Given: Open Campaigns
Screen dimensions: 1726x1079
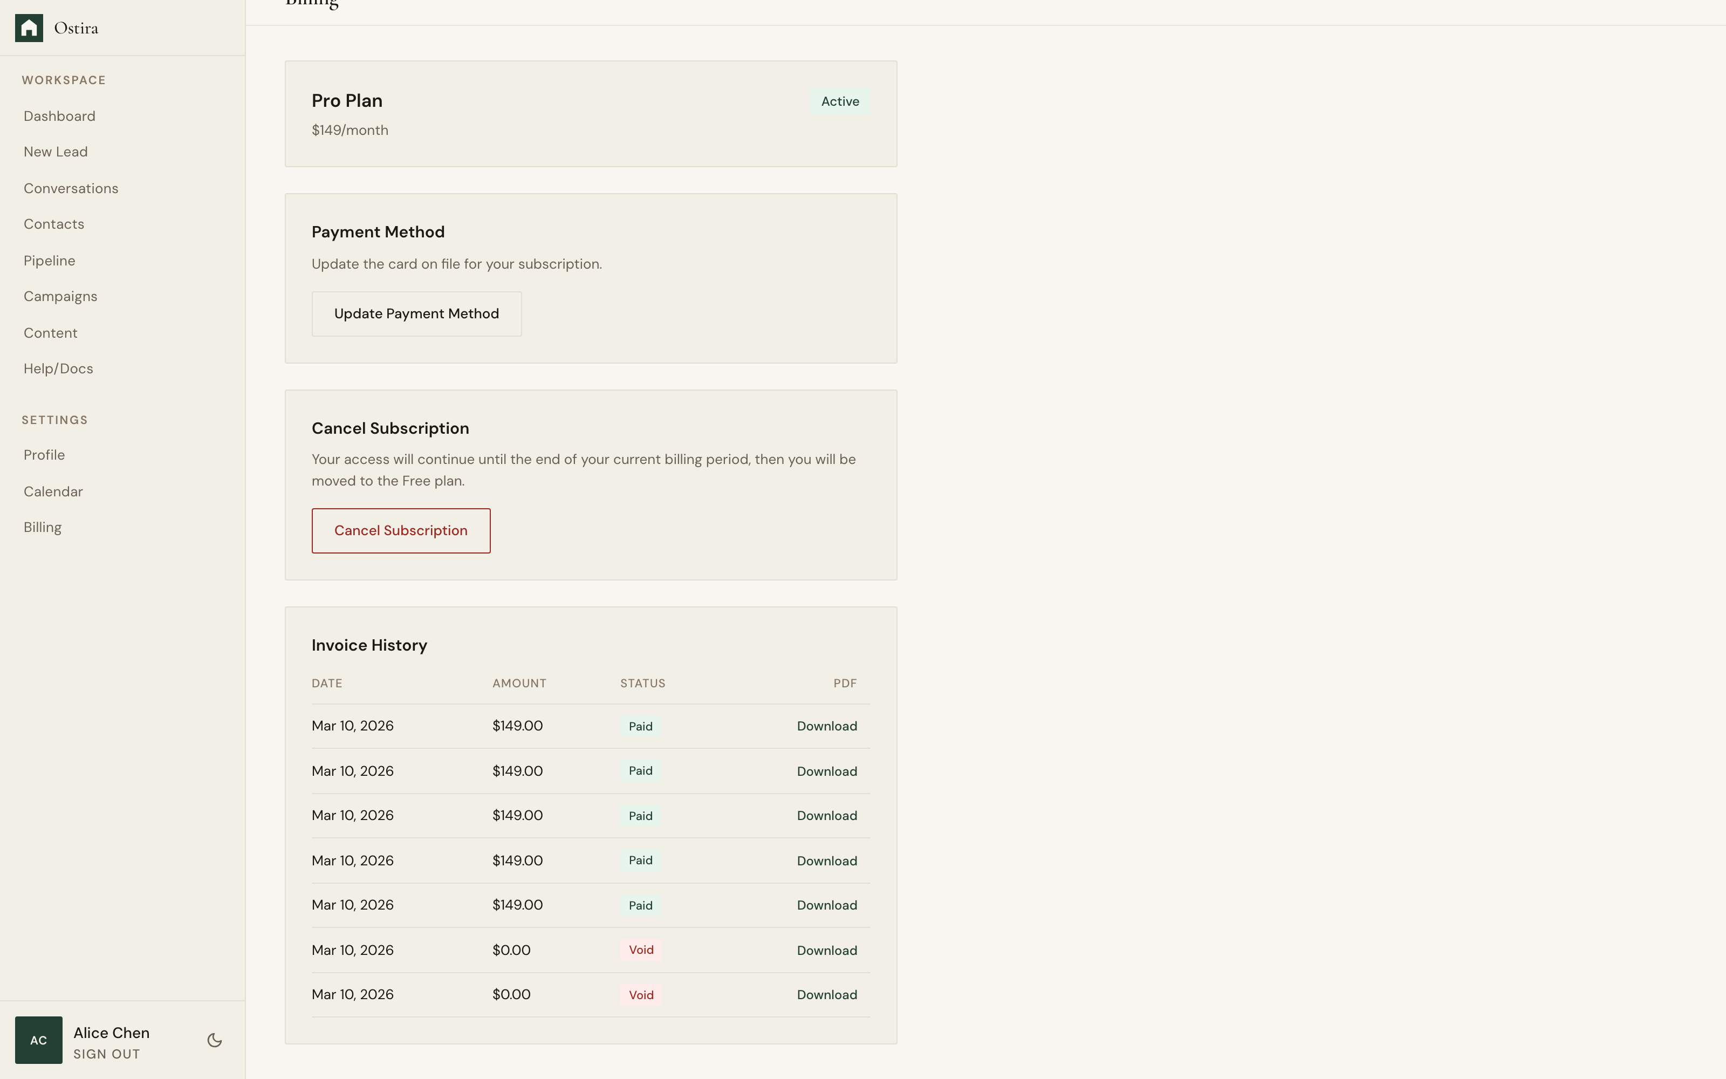Looking at the screenshot, I should [x=60, y=296].
